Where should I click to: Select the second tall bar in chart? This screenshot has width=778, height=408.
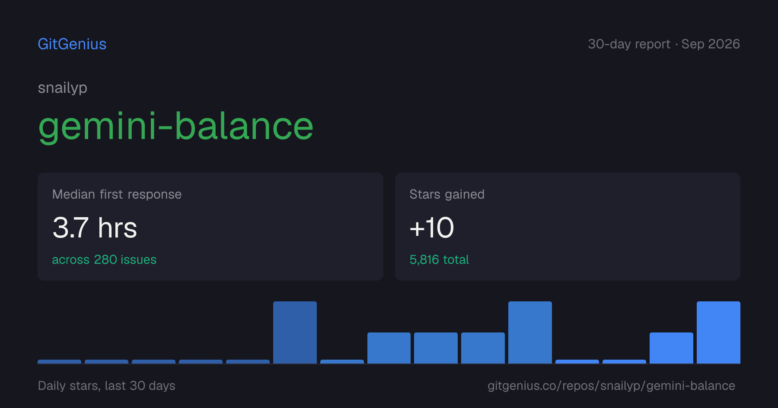[x=530, y=332]
